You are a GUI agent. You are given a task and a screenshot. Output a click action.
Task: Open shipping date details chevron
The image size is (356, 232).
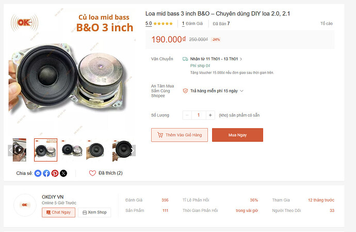[241, 59]
